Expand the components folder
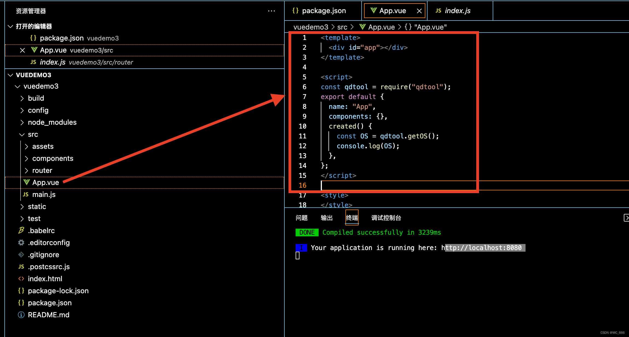The image size is (629, 337). pos(26,159)
